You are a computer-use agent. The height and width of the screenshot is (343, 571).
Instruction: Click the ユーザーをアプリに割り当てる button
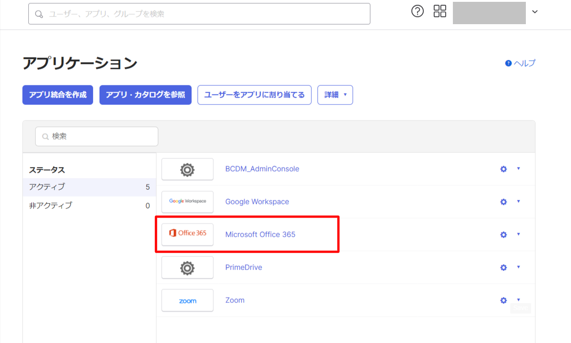(254, 95)
